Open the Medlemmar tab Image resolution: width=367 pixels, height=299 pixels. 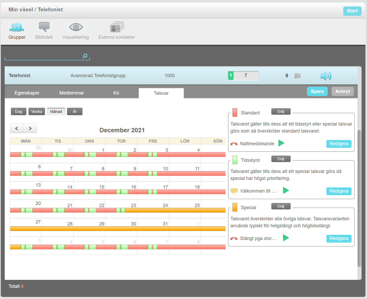click(x=72, y=93)
